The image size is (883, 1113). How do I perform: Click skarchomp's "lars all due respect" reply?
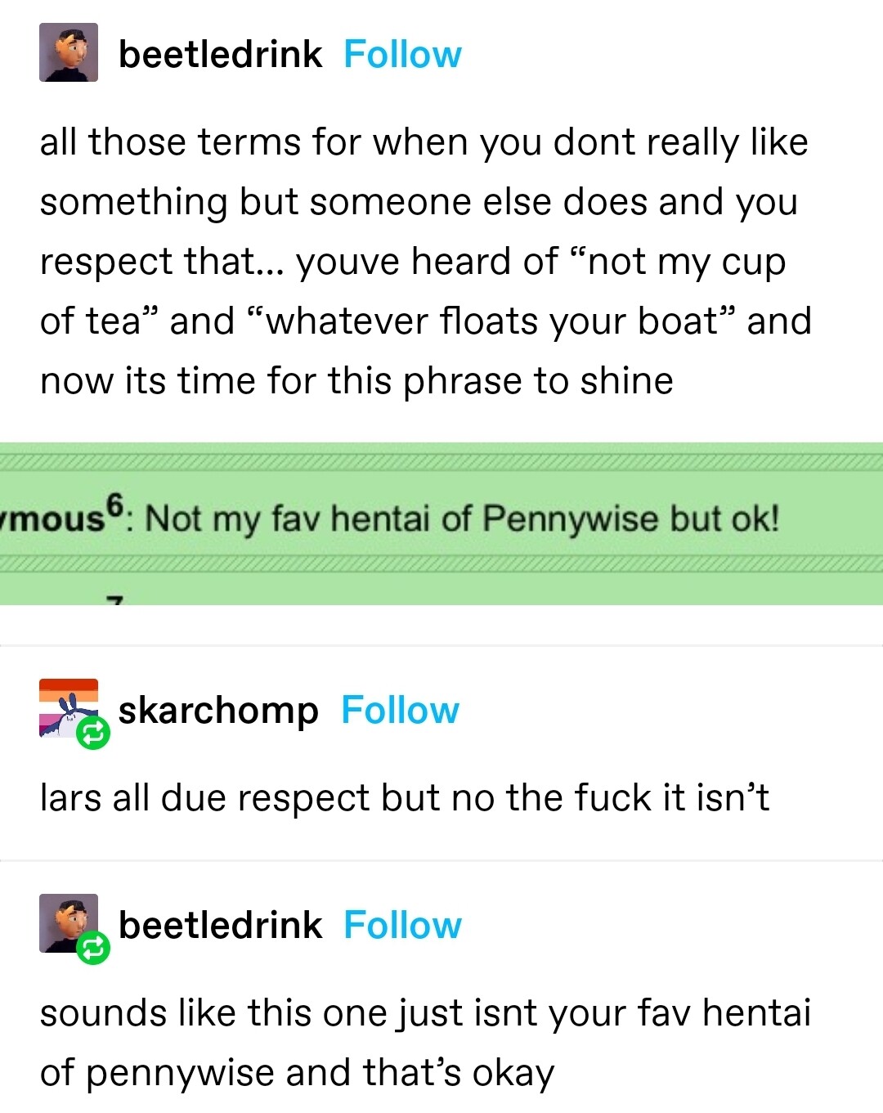click(405, 797)
